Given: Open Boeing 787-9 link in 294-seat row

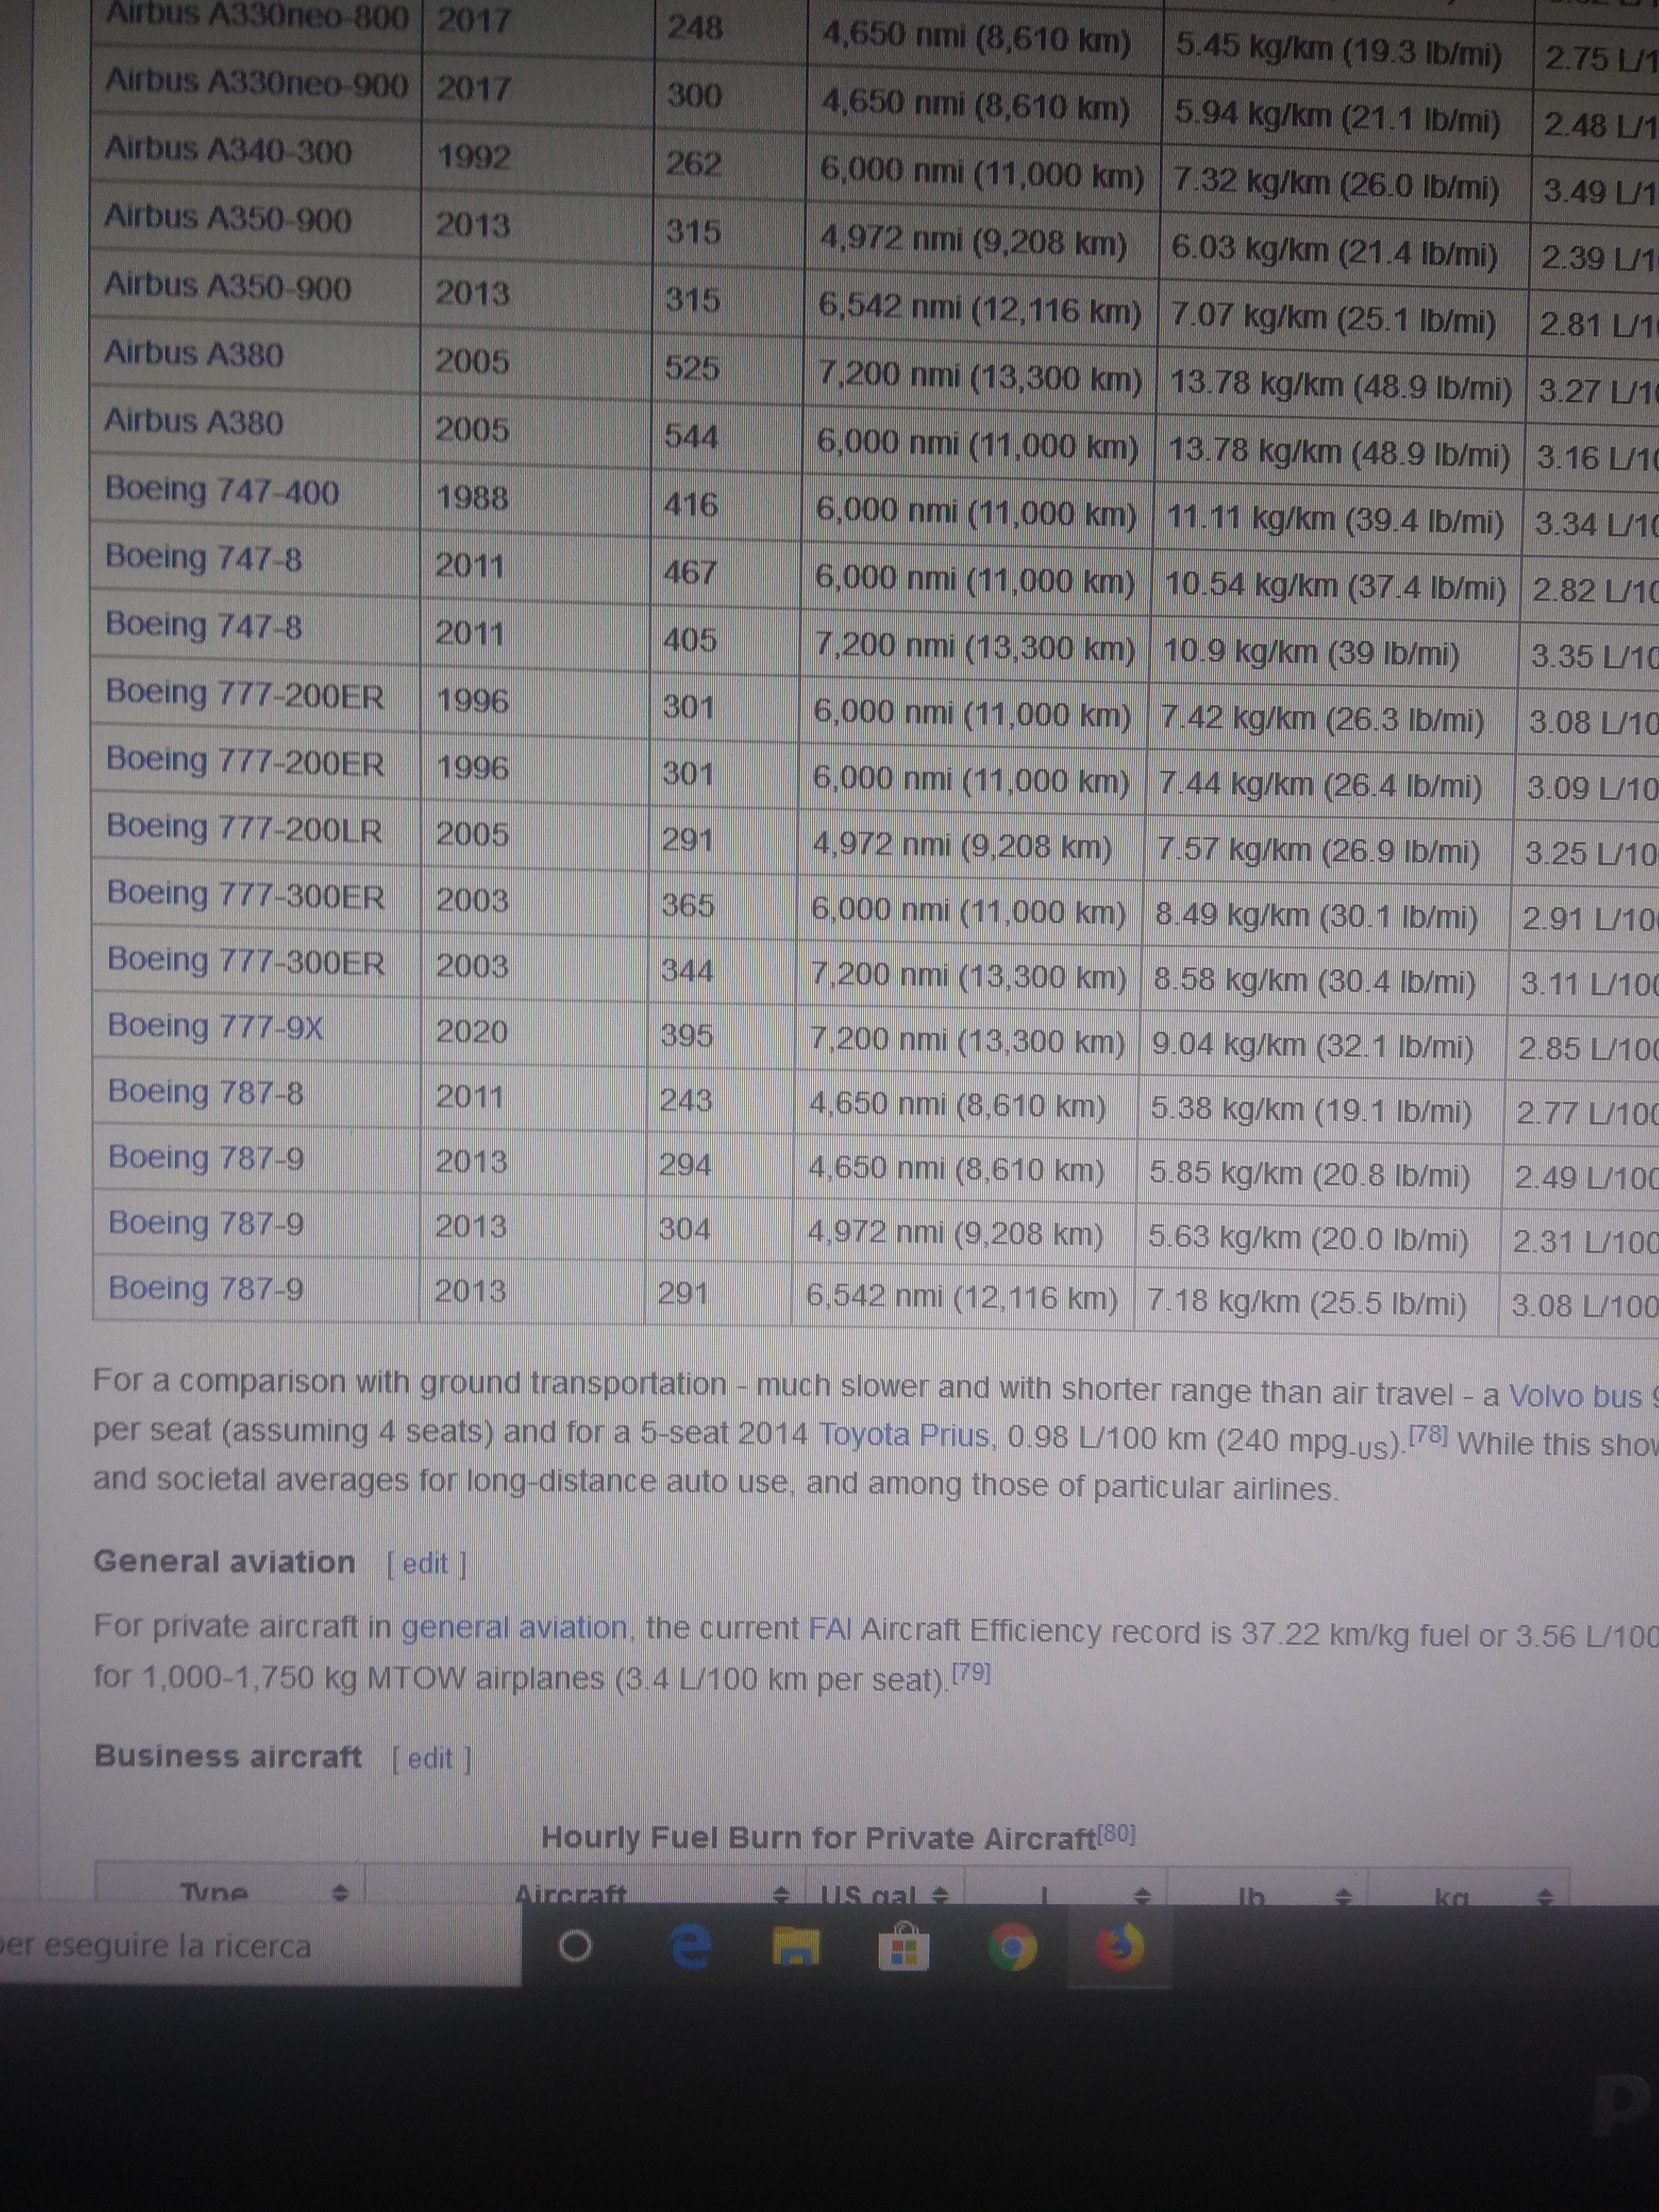Looking at the screenshot, I should [x=207, y=1157].
